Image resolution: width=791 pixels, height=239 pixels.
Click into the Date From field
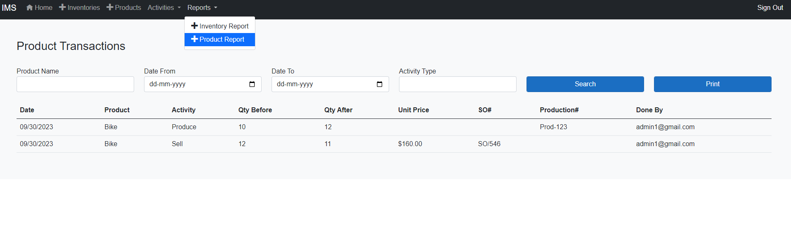(195, 84)
